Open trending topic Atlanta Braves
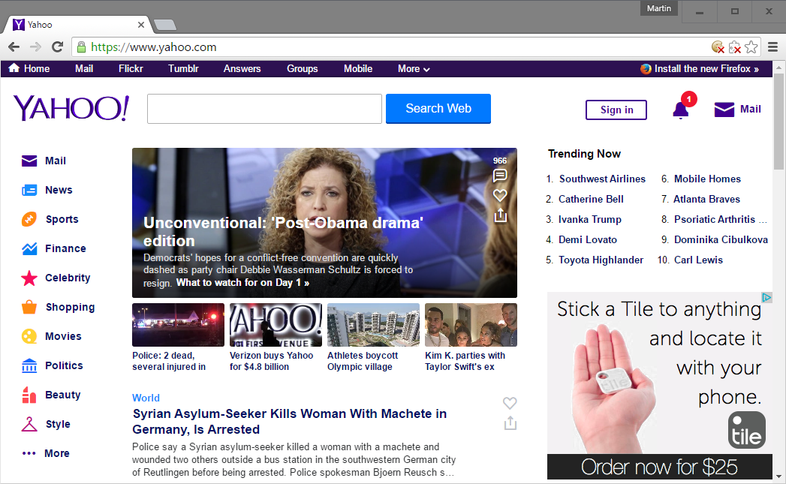Screen dimensions: 786x484 pos(706,199)
